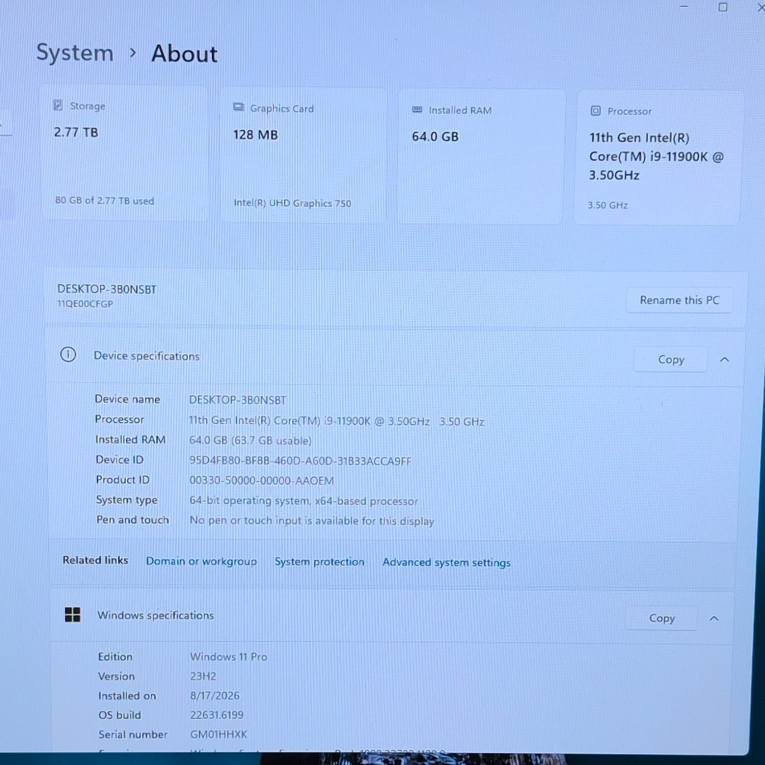This screenshot has width=765, height=765.
Task: Copy the Windows specifications
Action: pos(662,618)
